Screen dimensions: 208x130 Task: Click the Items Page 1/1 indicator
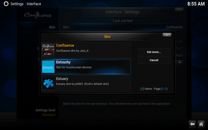[154, 89]
